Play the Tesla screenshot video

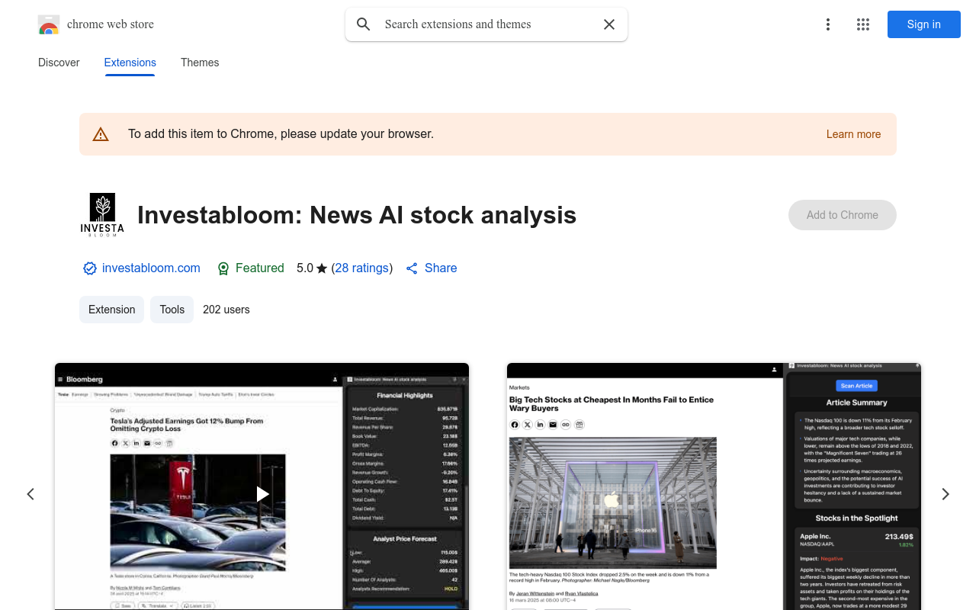(x=262, y=493)
